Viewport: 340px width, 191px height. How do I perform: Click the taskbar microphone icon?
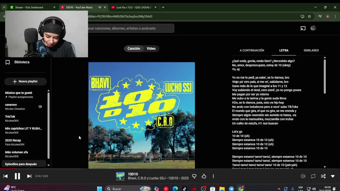tap(292, 189)
